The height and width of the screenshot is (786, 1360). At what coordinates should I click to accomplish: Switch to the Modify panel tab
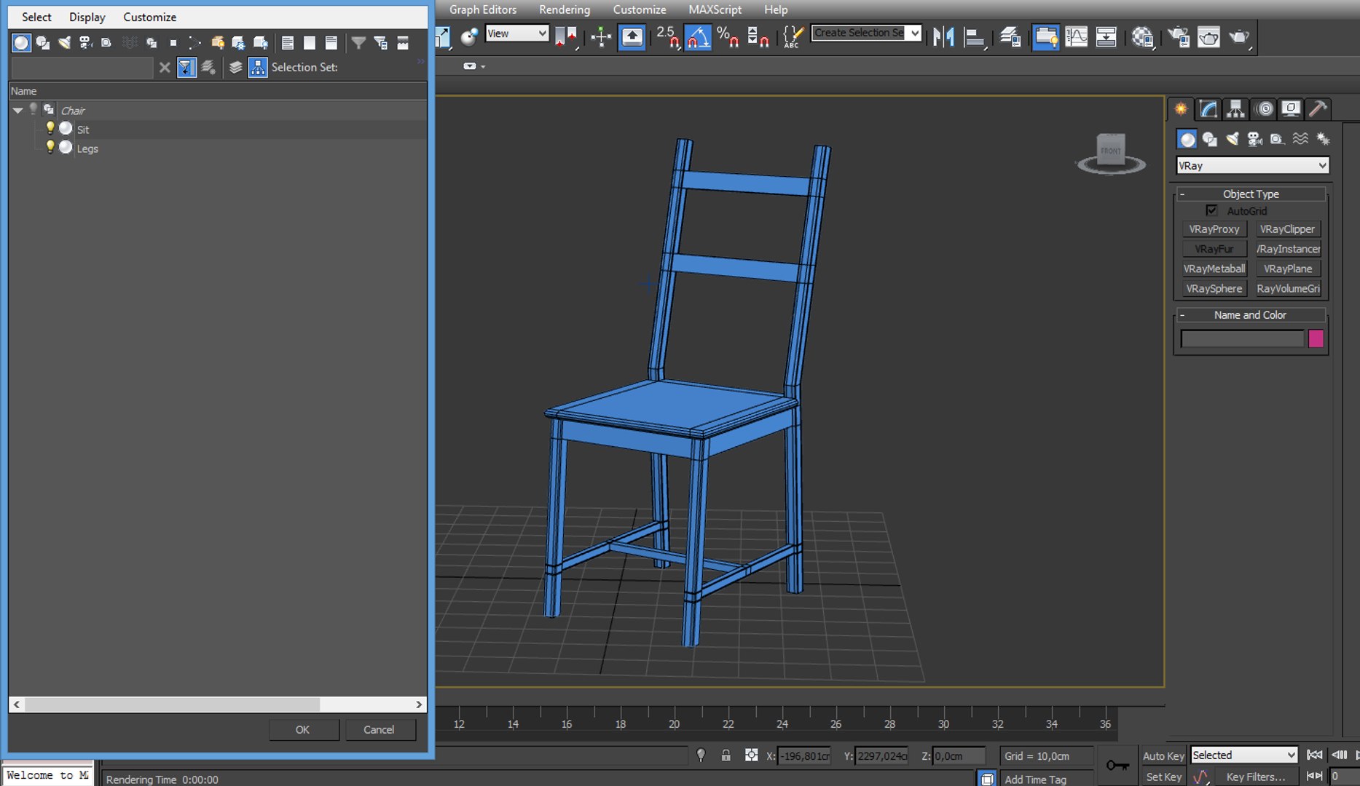(1208, 109)
